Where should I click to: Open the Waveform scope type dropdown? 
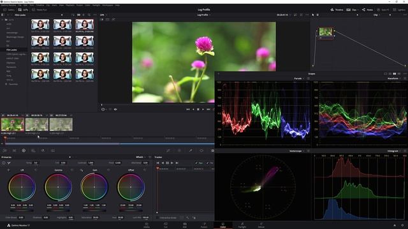pos(394,78)
